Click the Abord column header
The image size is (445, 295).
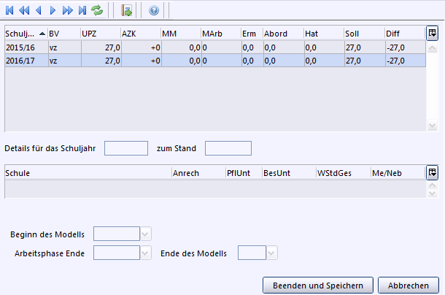284,34
